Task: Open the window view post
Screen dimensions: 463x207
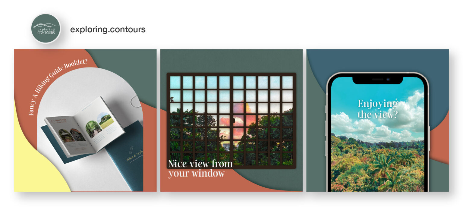Action: coord(231,120)
